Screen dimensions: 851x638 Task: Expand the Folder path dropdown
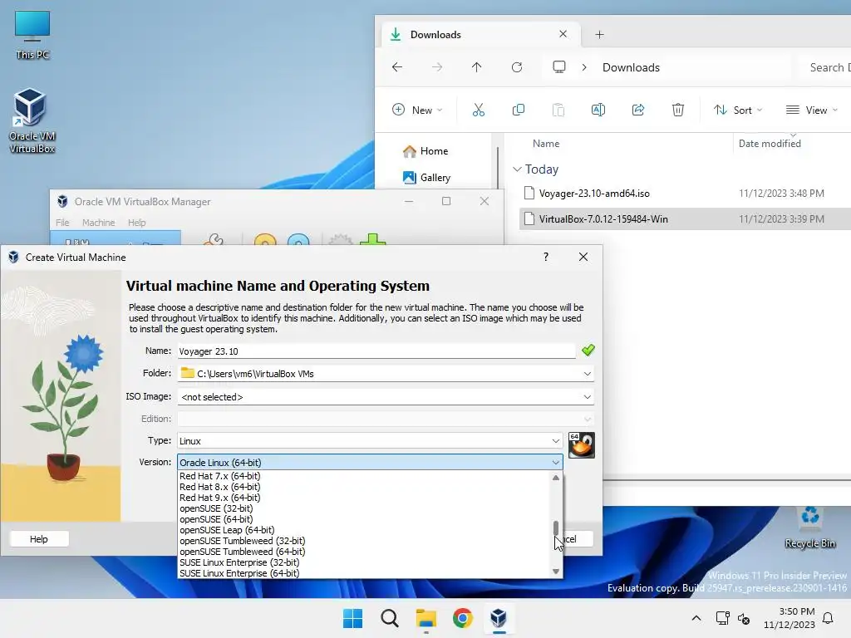[588, 373]
